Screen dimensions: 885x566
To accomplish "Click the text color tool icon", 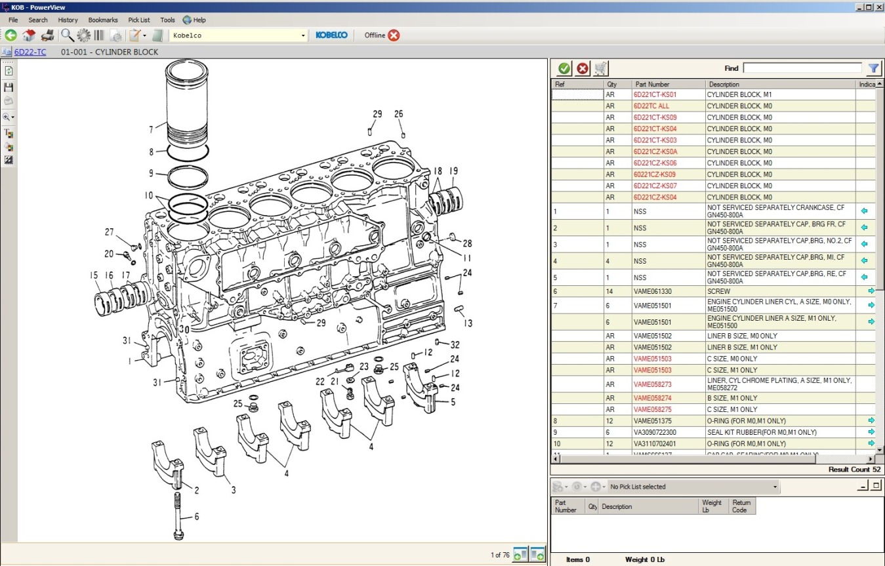I will tap(9, 133).
